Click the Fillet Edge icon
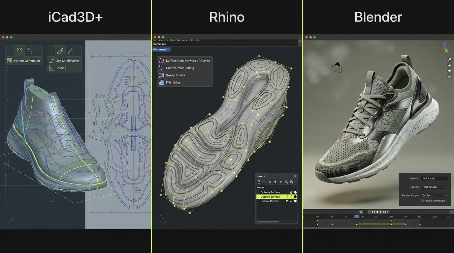This screenshot has height=253, width=454. (x=161, y=82)
